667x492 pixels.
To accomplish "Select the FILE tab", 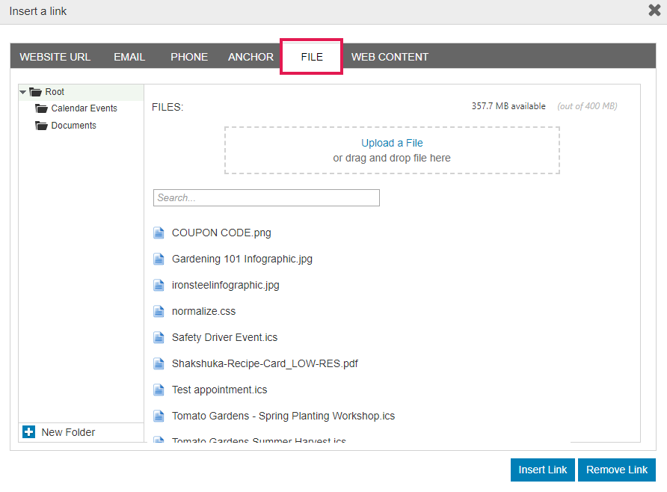I will click(312, 57).
